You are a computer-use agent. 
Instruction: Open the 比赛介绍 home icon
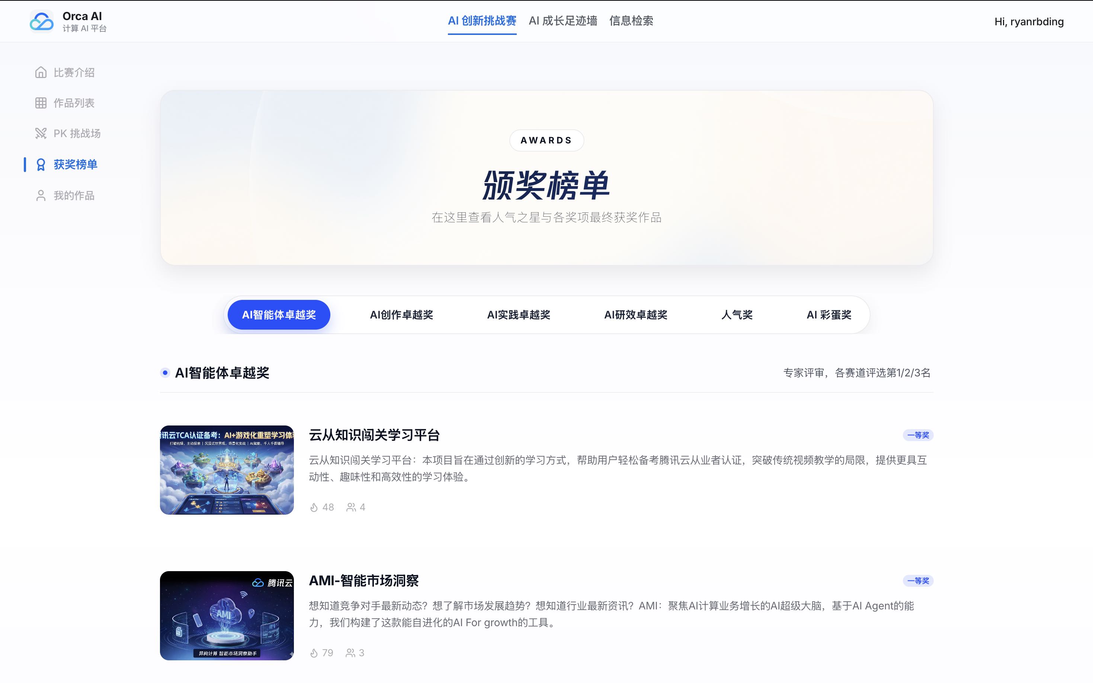tap(41, 72)
